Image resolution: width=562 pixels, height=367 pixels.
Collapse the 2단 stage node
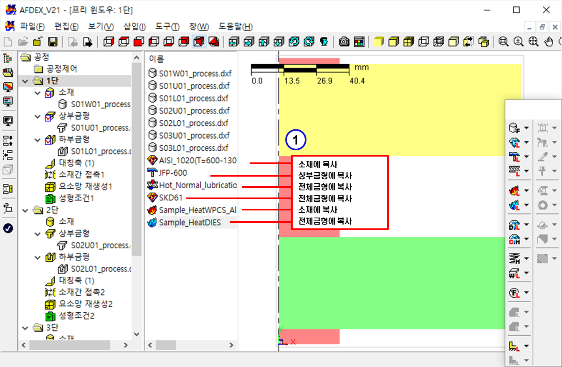pyautogui.click(x=25, y=210)
